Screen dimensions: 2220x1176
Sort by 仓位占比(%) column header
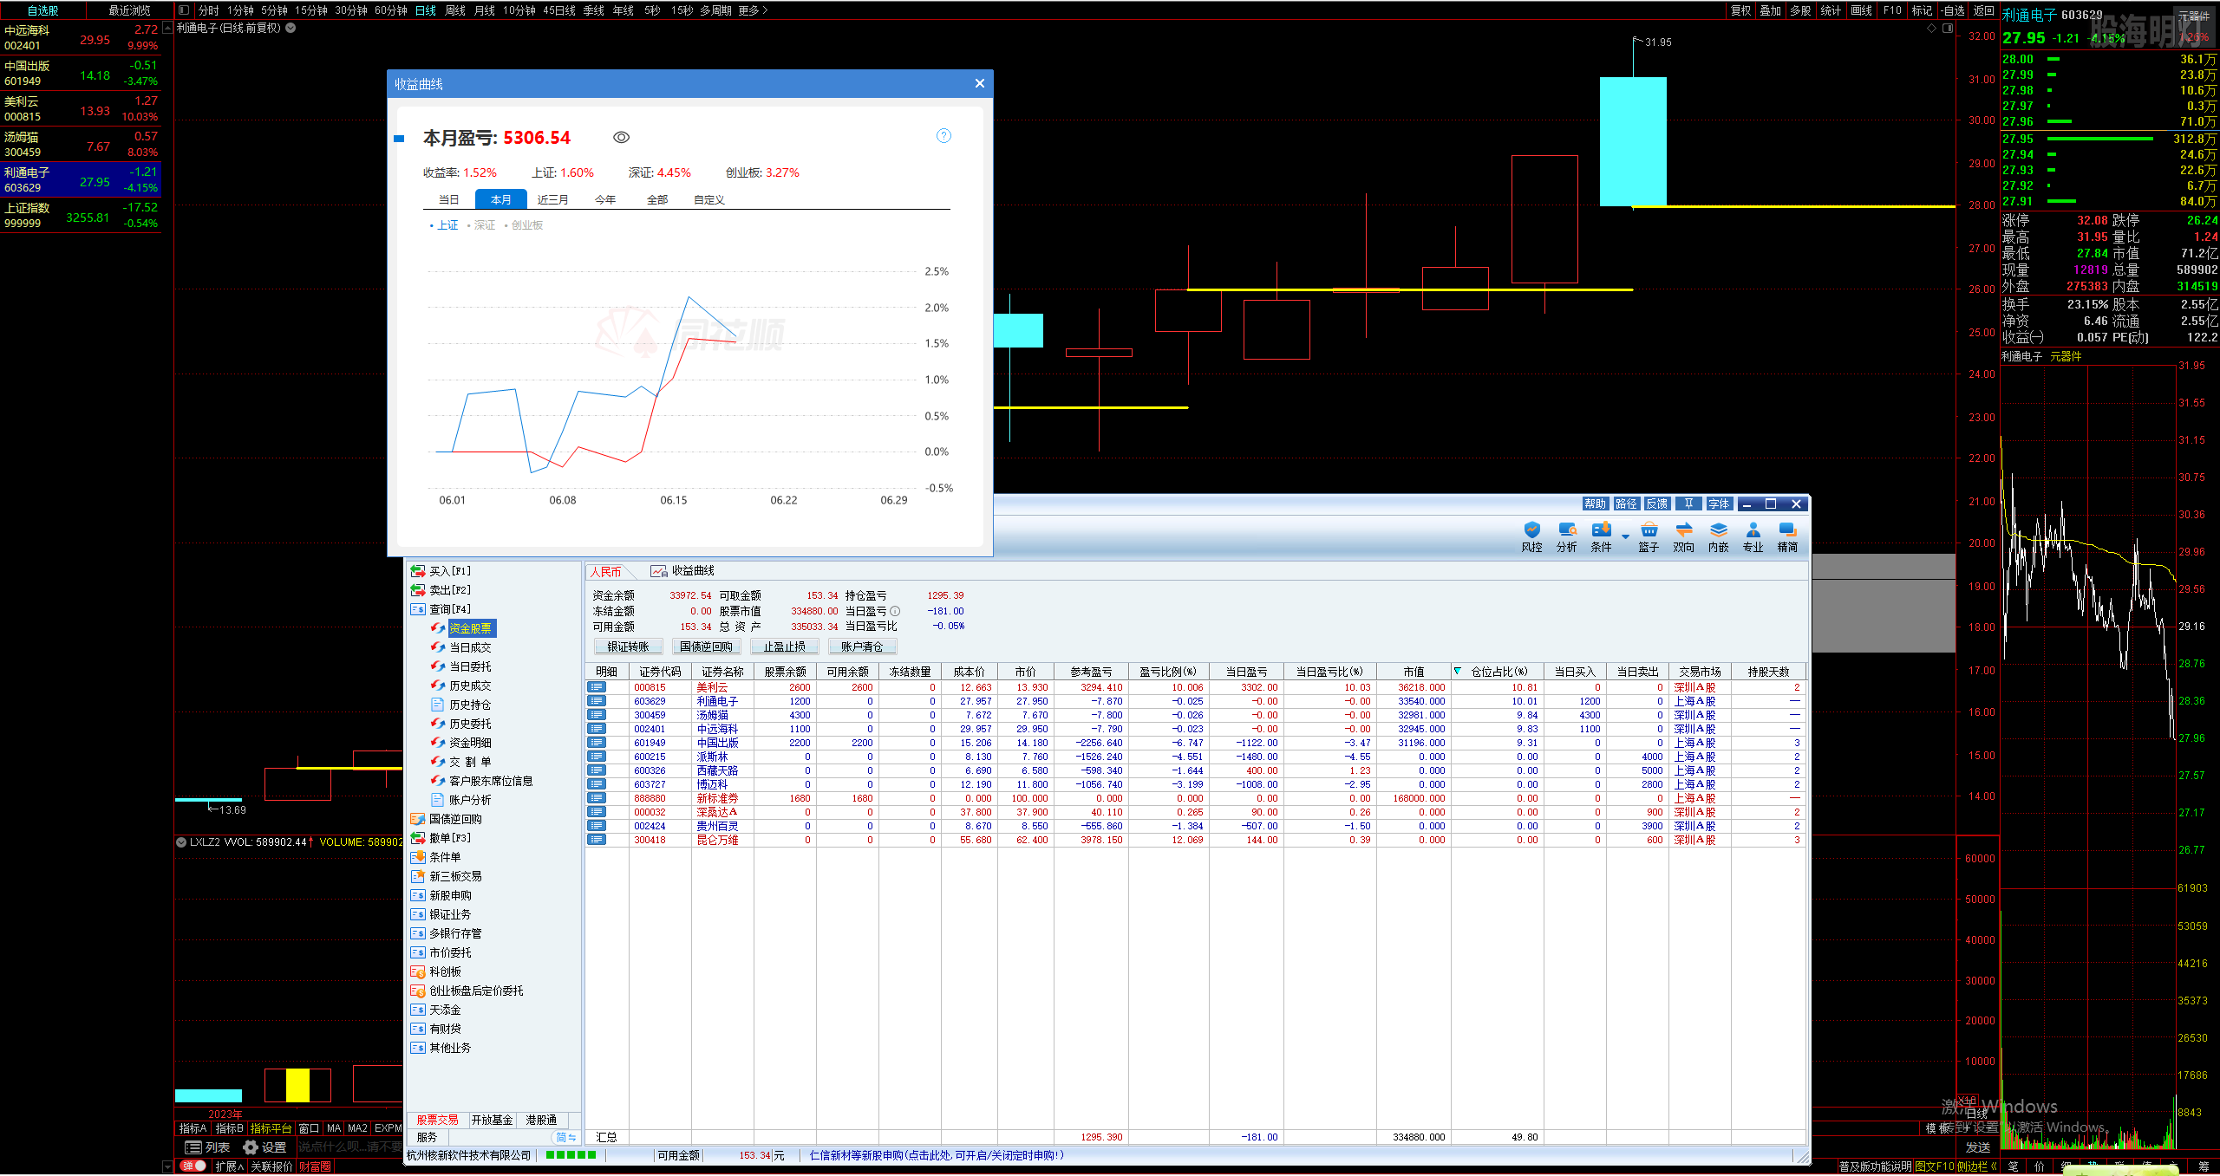1498,672
